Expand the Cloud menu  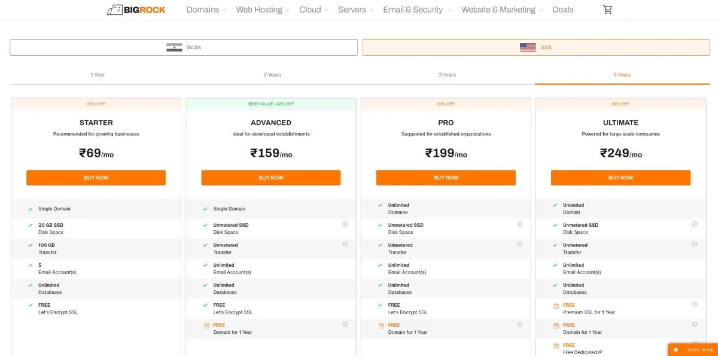(x=314, y=10)
